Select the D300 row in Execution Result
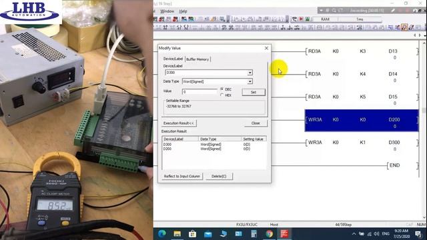 click(x=214, y=145)
